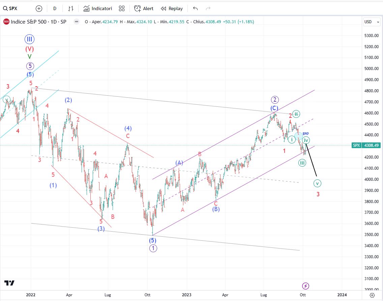Select the blue (3) wave label
Image resolution: width=383 pixels, height=301 pixels.
click(x=101, y=229)
